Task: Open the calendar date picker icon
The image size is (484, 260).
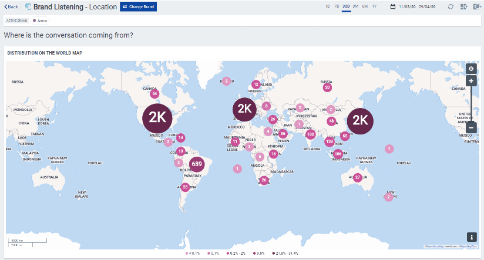Action: pos(392,6)
